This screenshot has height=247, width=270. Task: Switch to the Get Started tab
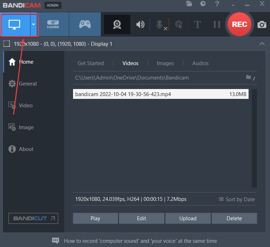[x=91, y=63]
